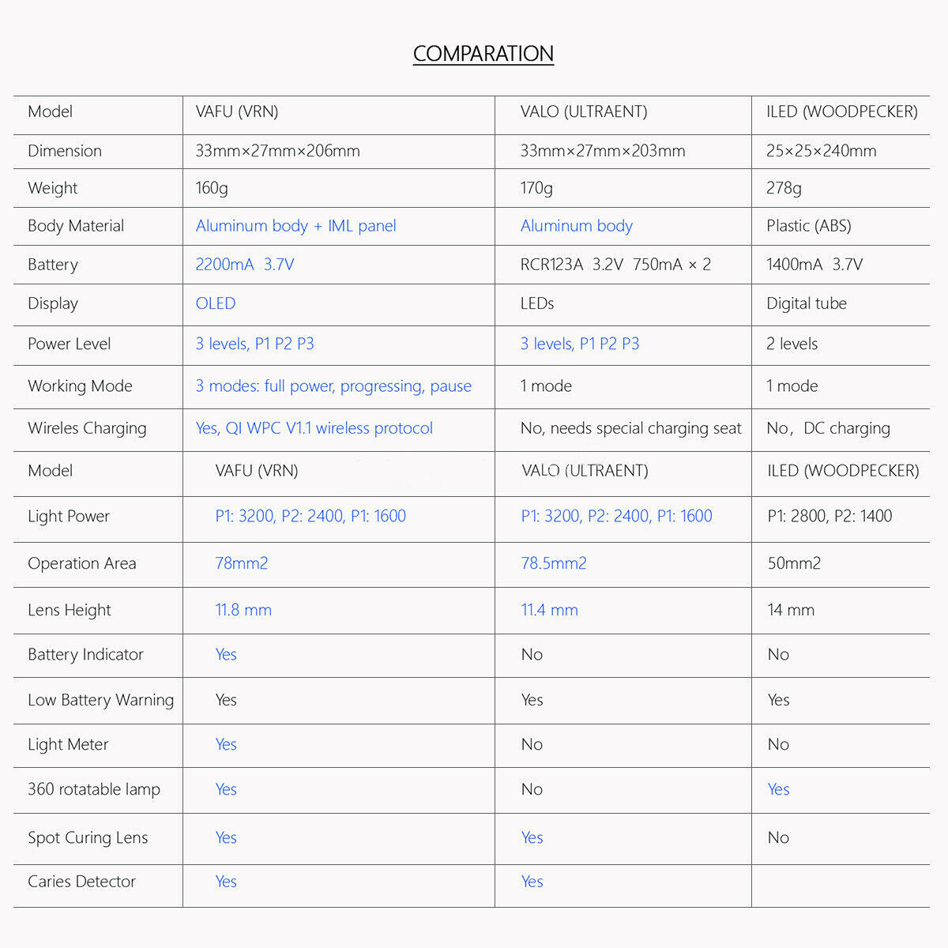Select the VAFU (VRN) header in first row

[237, 111]
